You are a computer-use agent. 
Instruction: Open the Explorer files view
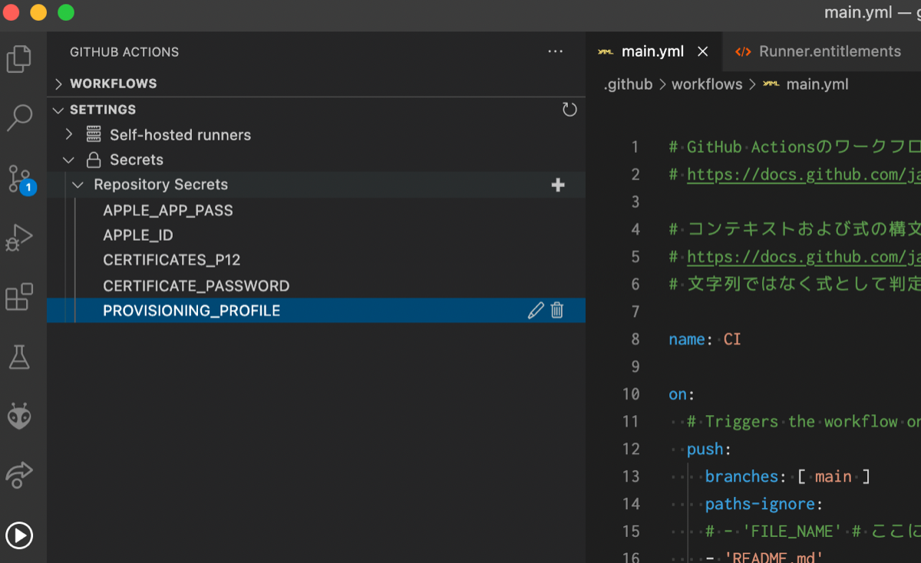pyautogui.click(x=19, y=59)
